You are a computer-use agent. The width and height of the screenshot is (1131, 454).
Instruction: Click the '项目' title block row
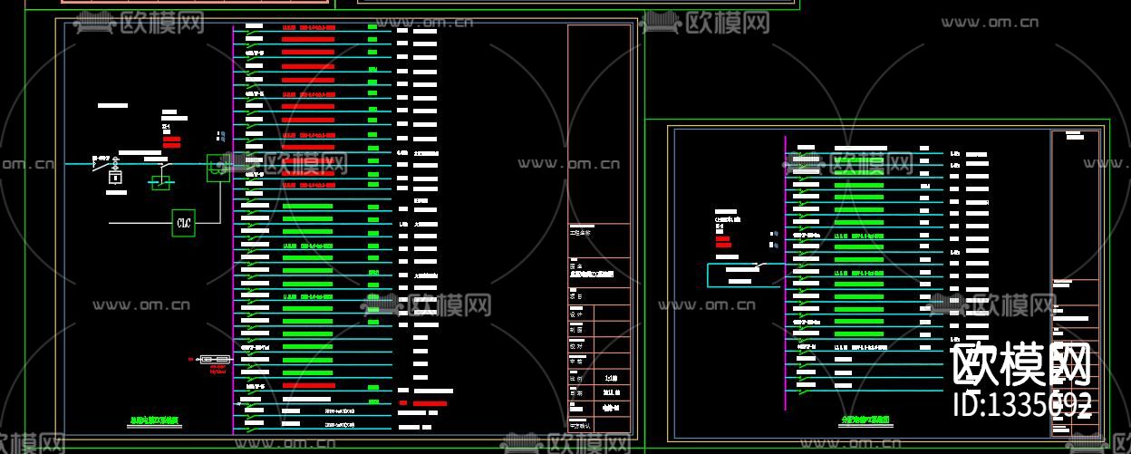click(599, 295)
